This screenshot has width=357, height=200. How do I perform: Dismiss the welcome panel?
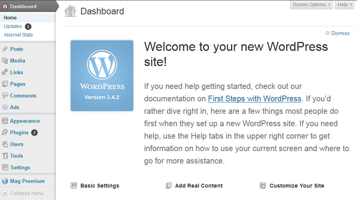coord(340,33)
